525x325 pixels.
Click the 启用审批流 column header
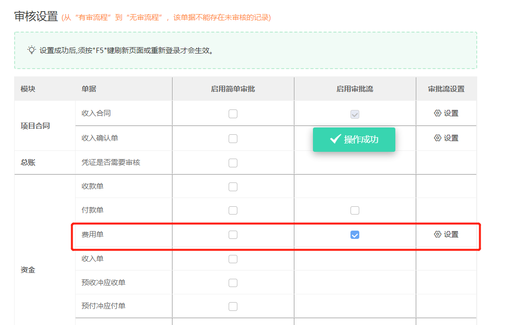354,89
